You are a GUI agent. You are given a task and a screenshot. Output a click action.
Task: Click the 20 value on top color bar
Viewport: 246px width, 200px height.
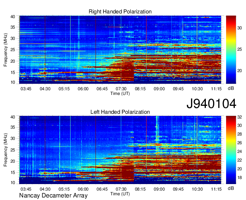coord(239,71)
